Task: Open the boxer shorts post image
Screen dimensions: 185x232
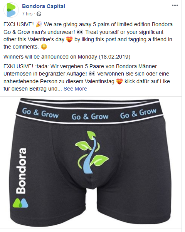Action: pyautogui.click(x=91, y=162)
